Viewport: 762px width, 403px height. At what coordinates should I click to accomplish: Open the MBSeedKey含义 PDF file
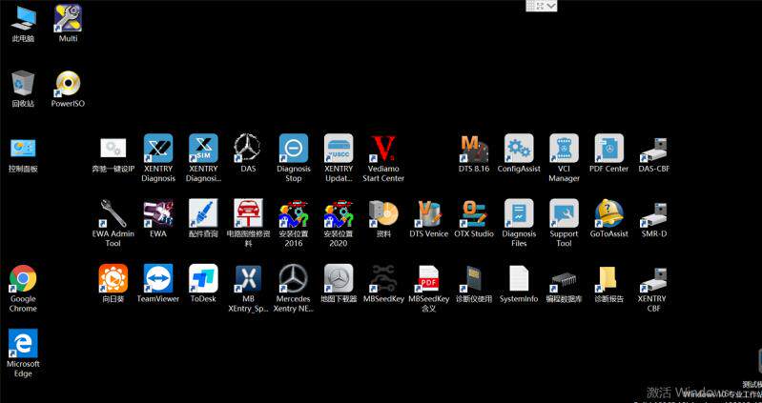[x=428, y=279]
